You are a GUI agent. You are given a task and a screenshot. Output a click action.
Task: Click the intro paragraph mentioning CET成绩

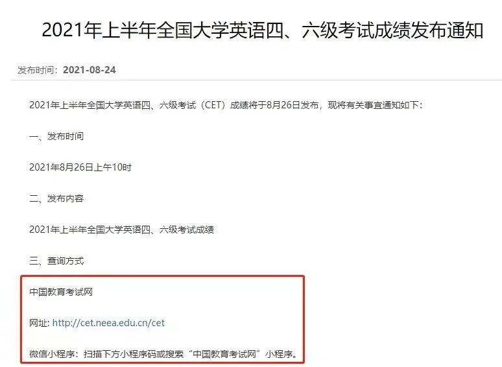pos(226,105)
